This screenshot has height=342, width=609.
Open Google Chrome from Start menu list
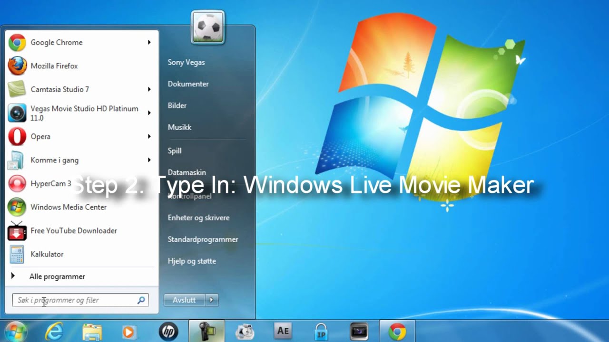point(56,43)
